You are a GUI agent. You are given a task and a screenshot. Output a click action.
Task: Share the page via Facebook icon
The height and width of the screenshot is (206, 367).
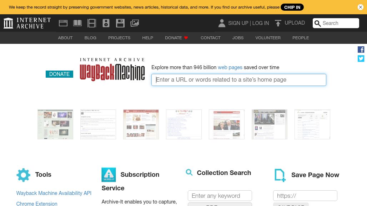(361, 50)
